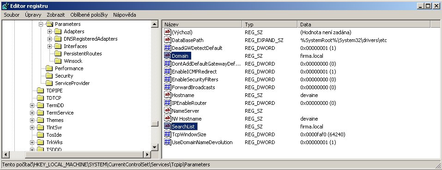The height and width of the screenshot is (170, 442).
Task: Click the NameServer string value icon
Action: point(168,111)
